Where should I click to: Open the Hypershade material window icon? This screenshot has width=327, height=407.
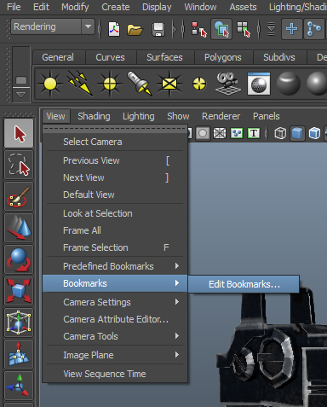pyautogui.click(x=259, y=84)
